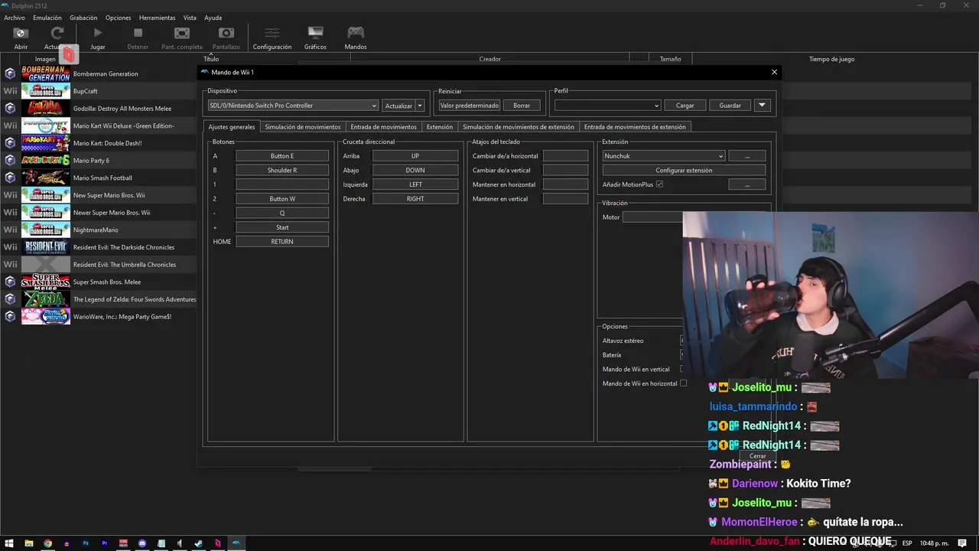Open the Mandos controller icon
Screen dimensions: 979x551
(x=356, y=33)
